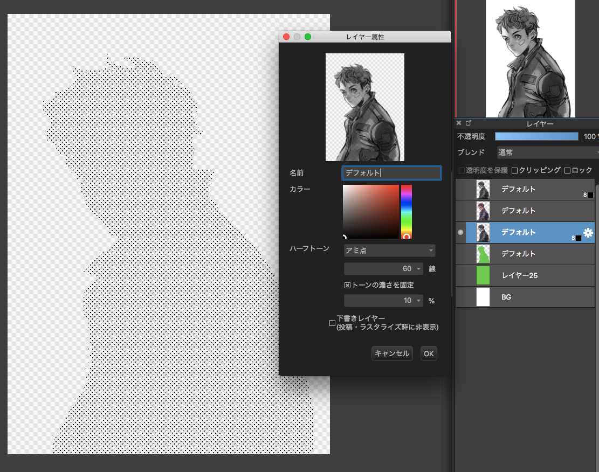The width and height of the screenshot is (599, 472).
Task: Click the visibility dot of the selected layer
Action: click(x=460, y=233)
